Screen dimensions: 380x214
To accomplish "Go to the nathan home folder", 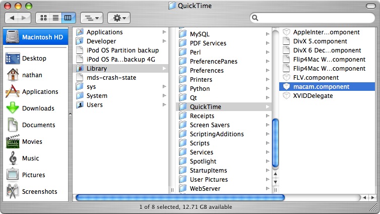I will point(32,75).
